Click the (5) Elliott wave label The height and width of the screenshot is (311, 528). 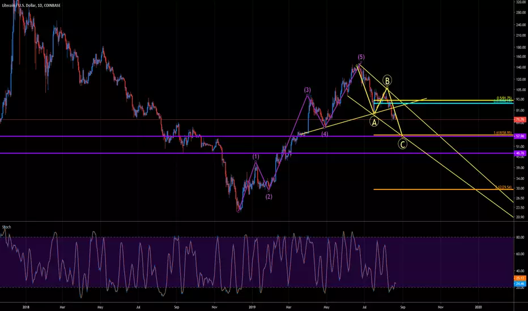coord(361,57)
